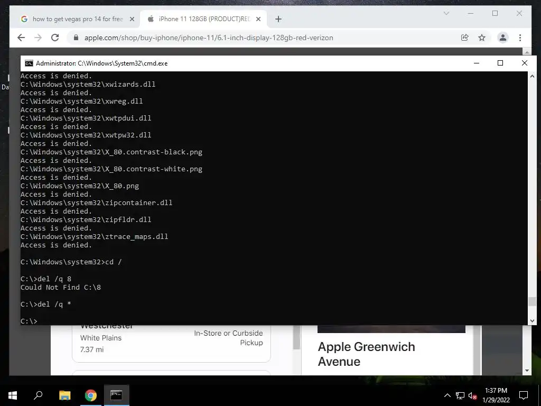Click the cmd scrollbar thumb
Image resolution: width=541 pixels, height=406 pixels.
coord(532,301)
